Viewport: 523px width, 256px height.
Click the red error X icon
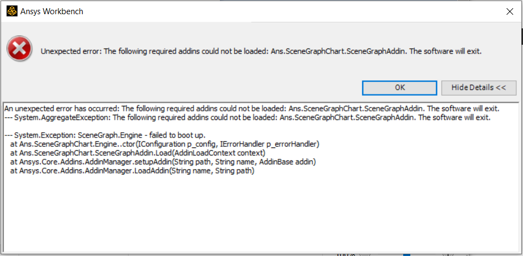coord(20,49)
